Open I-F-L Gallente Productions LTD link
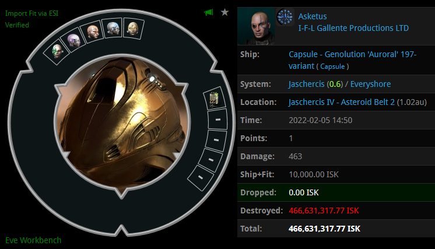 [x=353, y=28]
